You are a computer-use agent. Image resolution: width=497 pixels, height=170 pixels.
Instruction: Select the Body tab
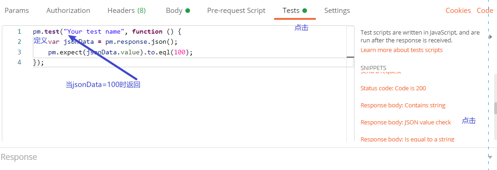[x=178, y=11]
